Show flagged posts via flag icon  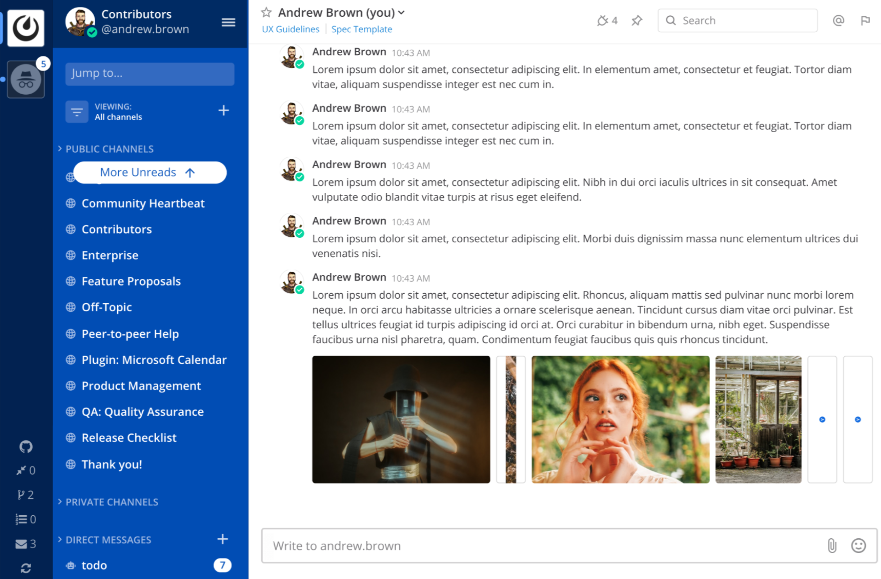pyautogui.click(x=865, y=21)
